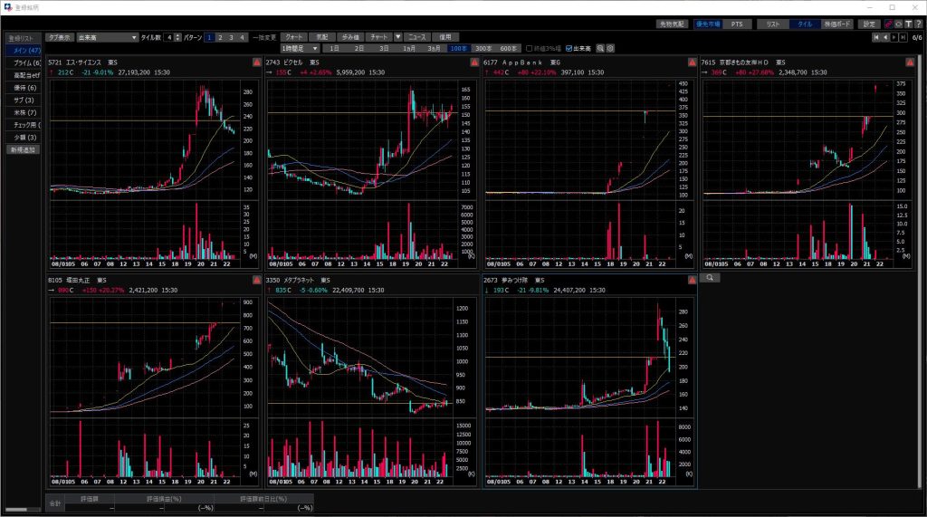
Task: Switch to the リスト view tab
Action: coord(772,24)
